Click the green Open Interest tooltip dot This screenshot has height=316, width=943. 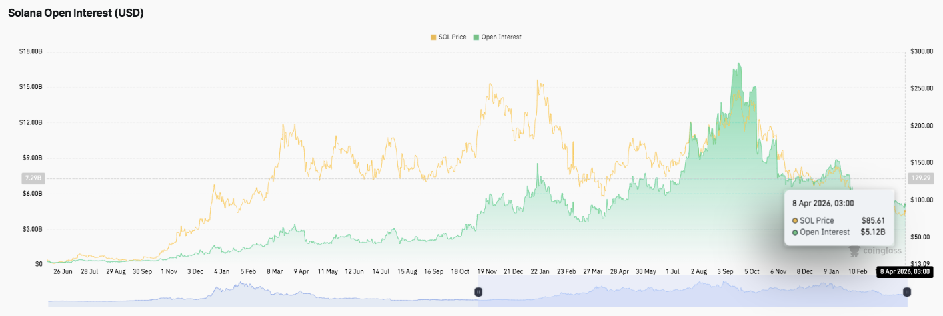(x=795, y=232)
